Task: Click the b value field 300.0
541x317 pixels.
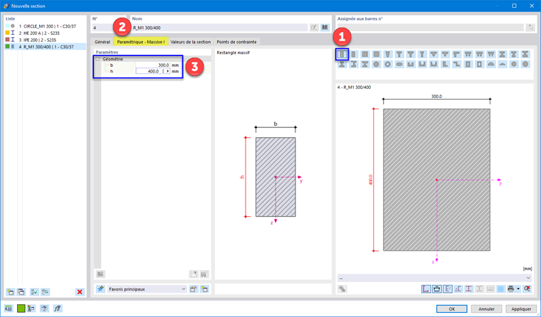Action: click(x=152, y=65)
